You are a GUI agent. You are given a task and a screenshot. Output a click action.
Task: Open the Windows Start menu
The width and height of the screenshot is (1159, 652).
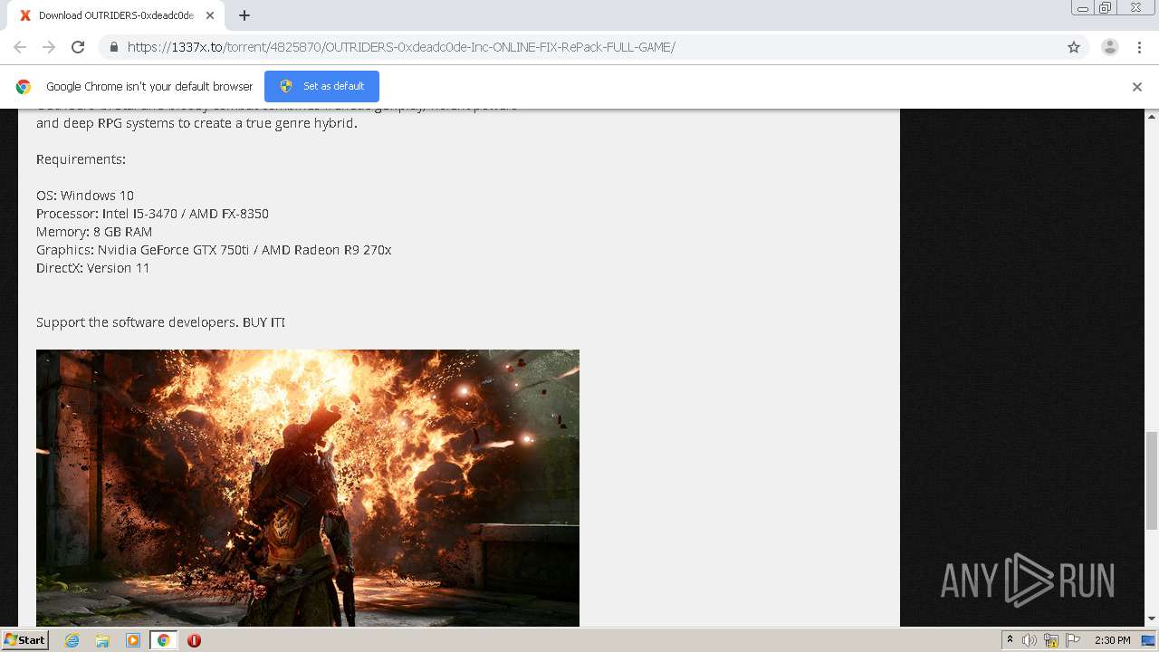[24, 640]
